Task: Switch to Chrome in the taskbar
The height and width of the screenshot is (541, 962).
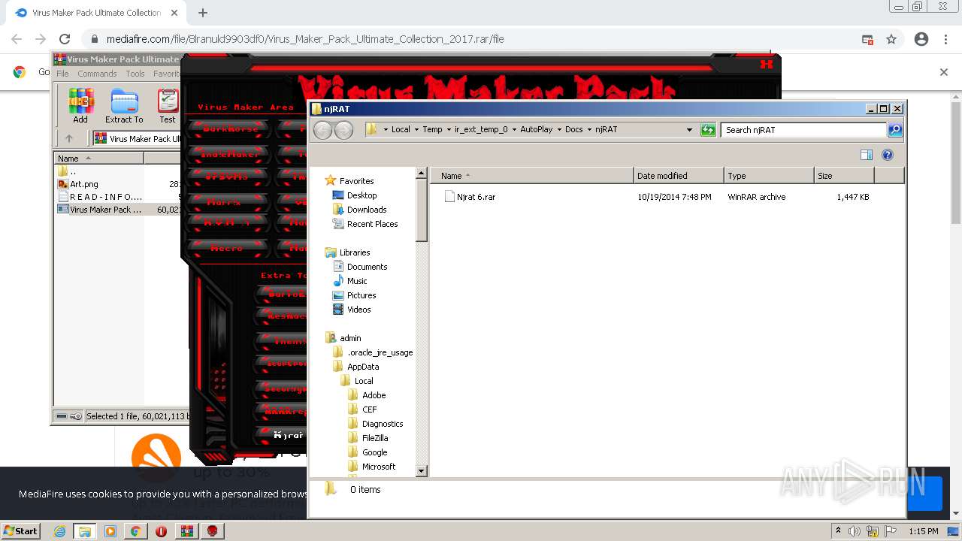Action: pos(135,531)
